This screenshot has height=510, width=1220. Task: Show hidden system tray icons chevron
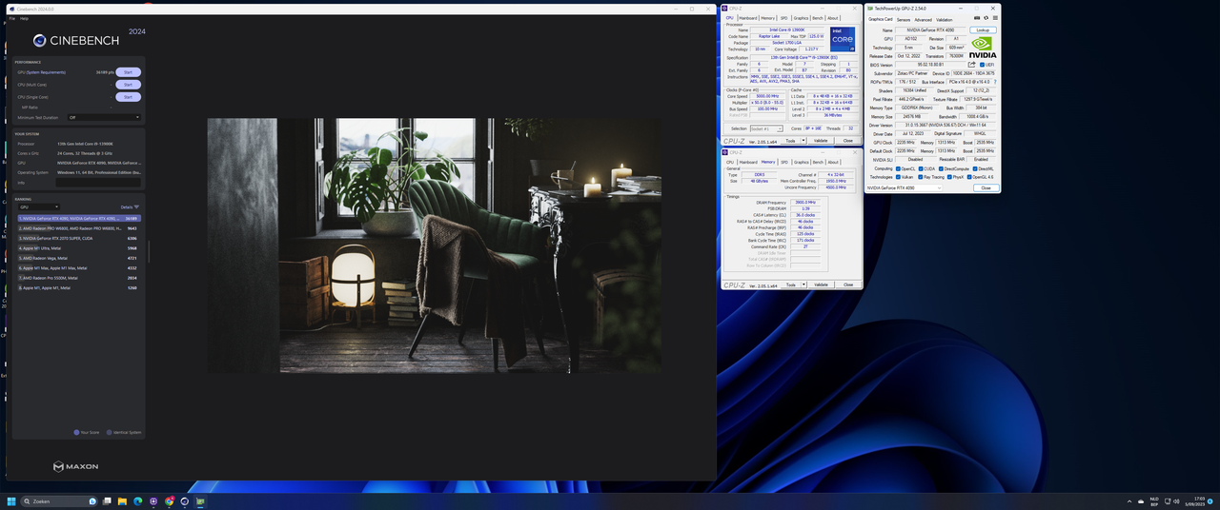click(1129, 501)
